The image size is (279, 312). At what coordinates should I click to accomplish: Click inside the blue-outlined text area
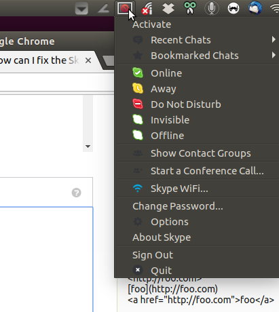tap(46, 259)
